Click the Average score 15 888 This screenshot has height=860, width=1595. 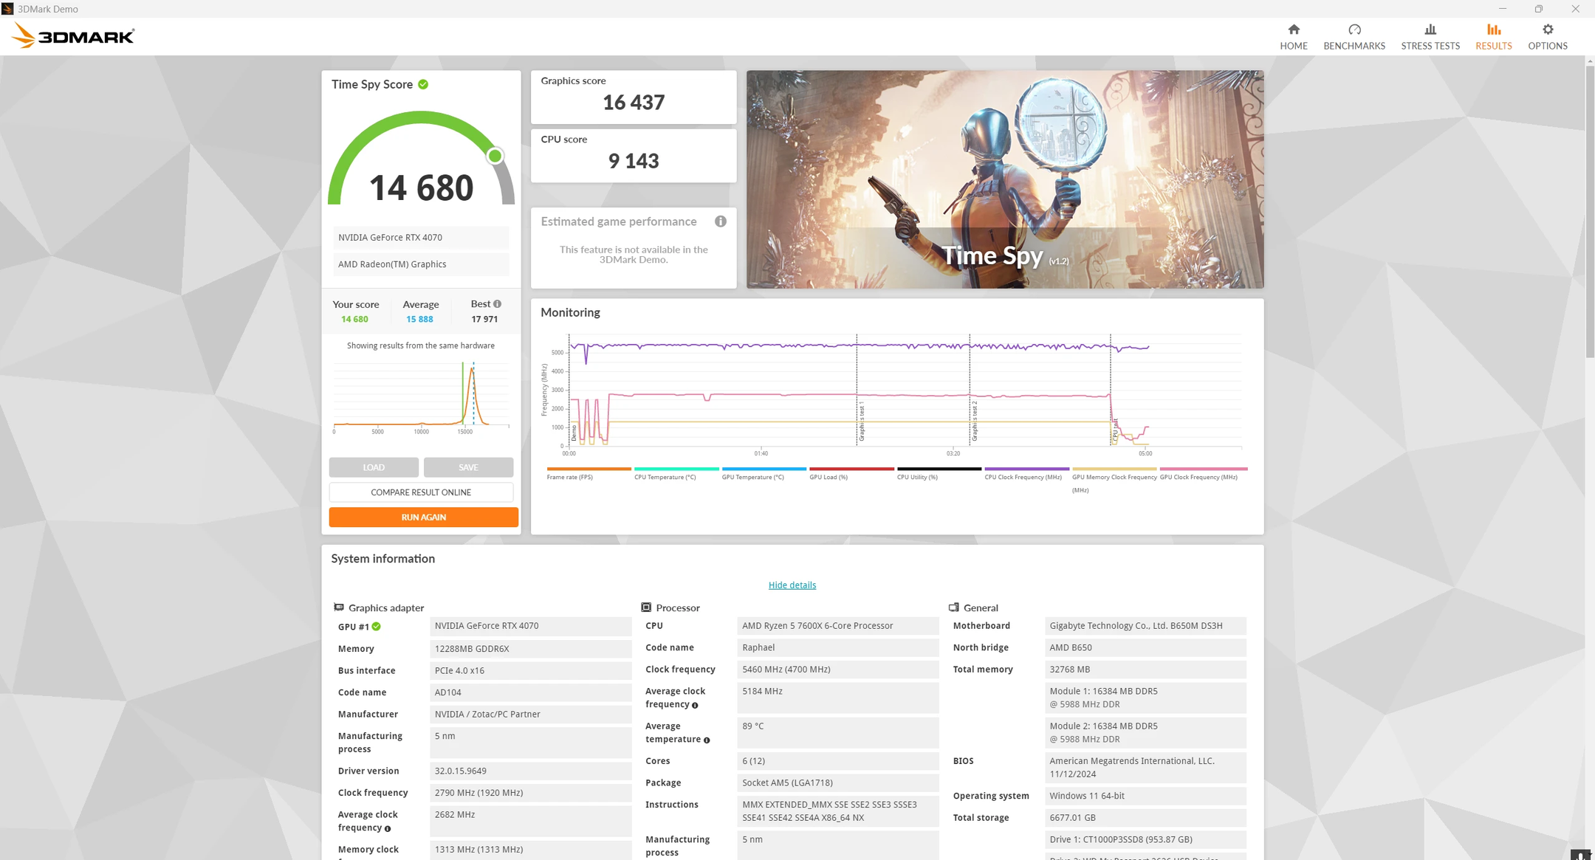coord(419,320)
